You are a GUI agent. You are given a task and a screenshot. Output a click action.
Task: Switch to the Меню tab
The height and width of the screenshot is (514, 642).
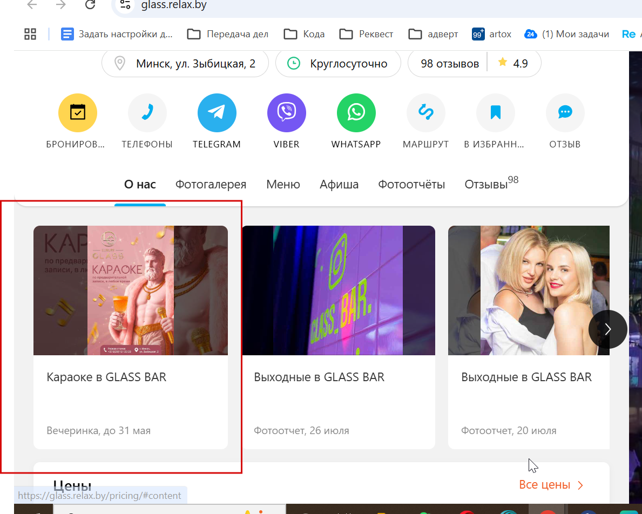[x=283, y=185]
